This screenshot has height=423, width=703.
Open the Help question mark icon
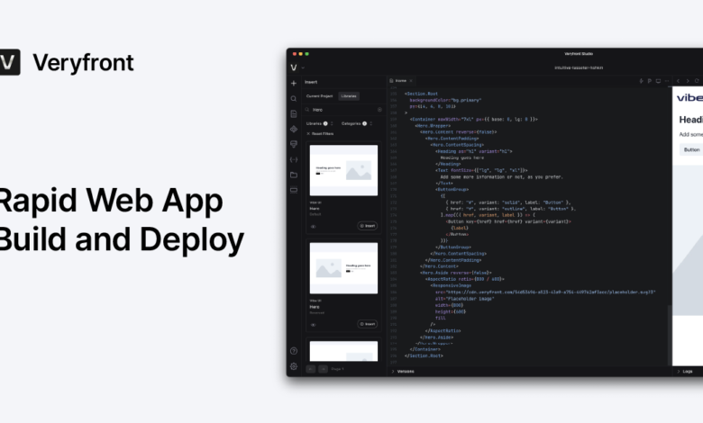click(x=294, y=351)
